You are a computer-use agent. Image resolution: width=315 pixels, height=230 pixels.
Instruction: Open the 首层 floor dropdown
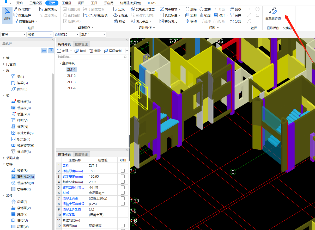[x=13, y=34]
